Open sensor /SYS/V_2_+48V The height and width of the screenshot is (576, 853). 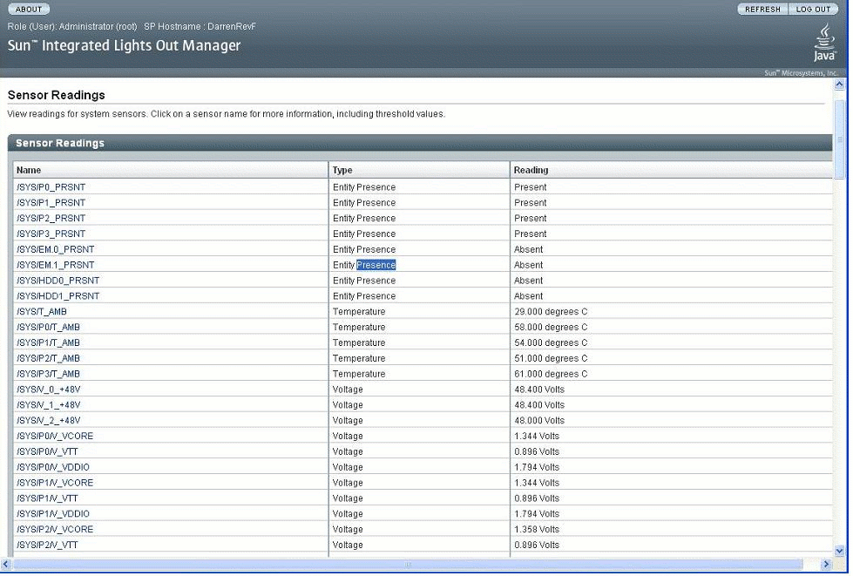[x=49, y=420]
